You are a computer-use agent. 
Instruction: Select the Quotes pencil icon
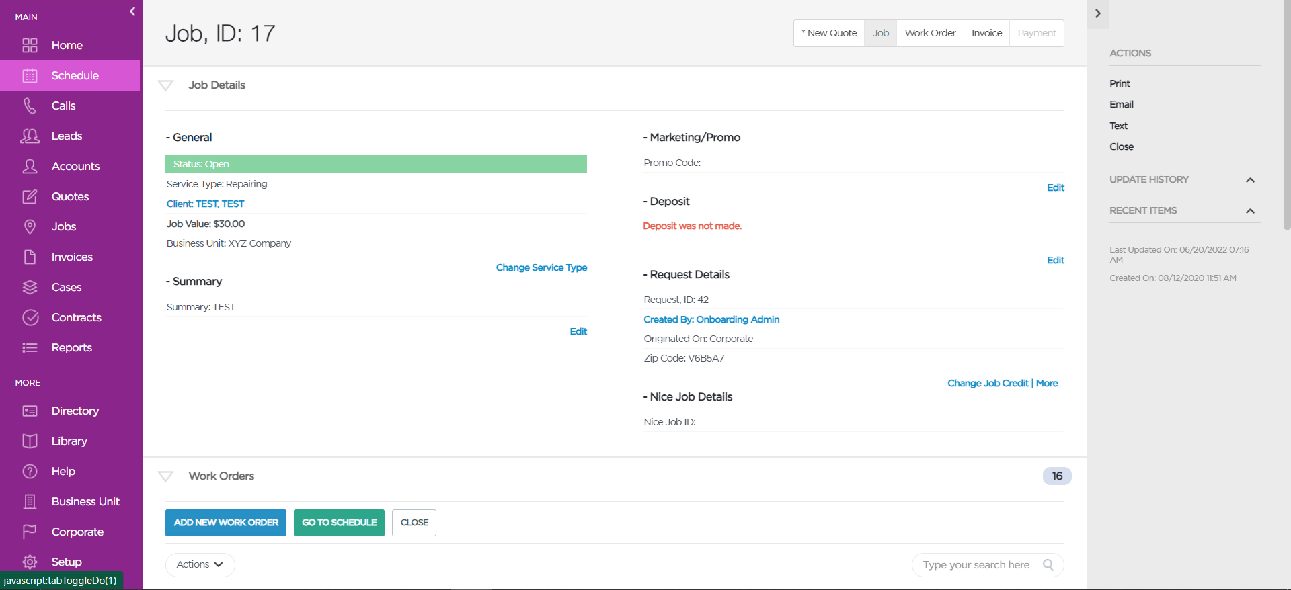click(30, 196)
